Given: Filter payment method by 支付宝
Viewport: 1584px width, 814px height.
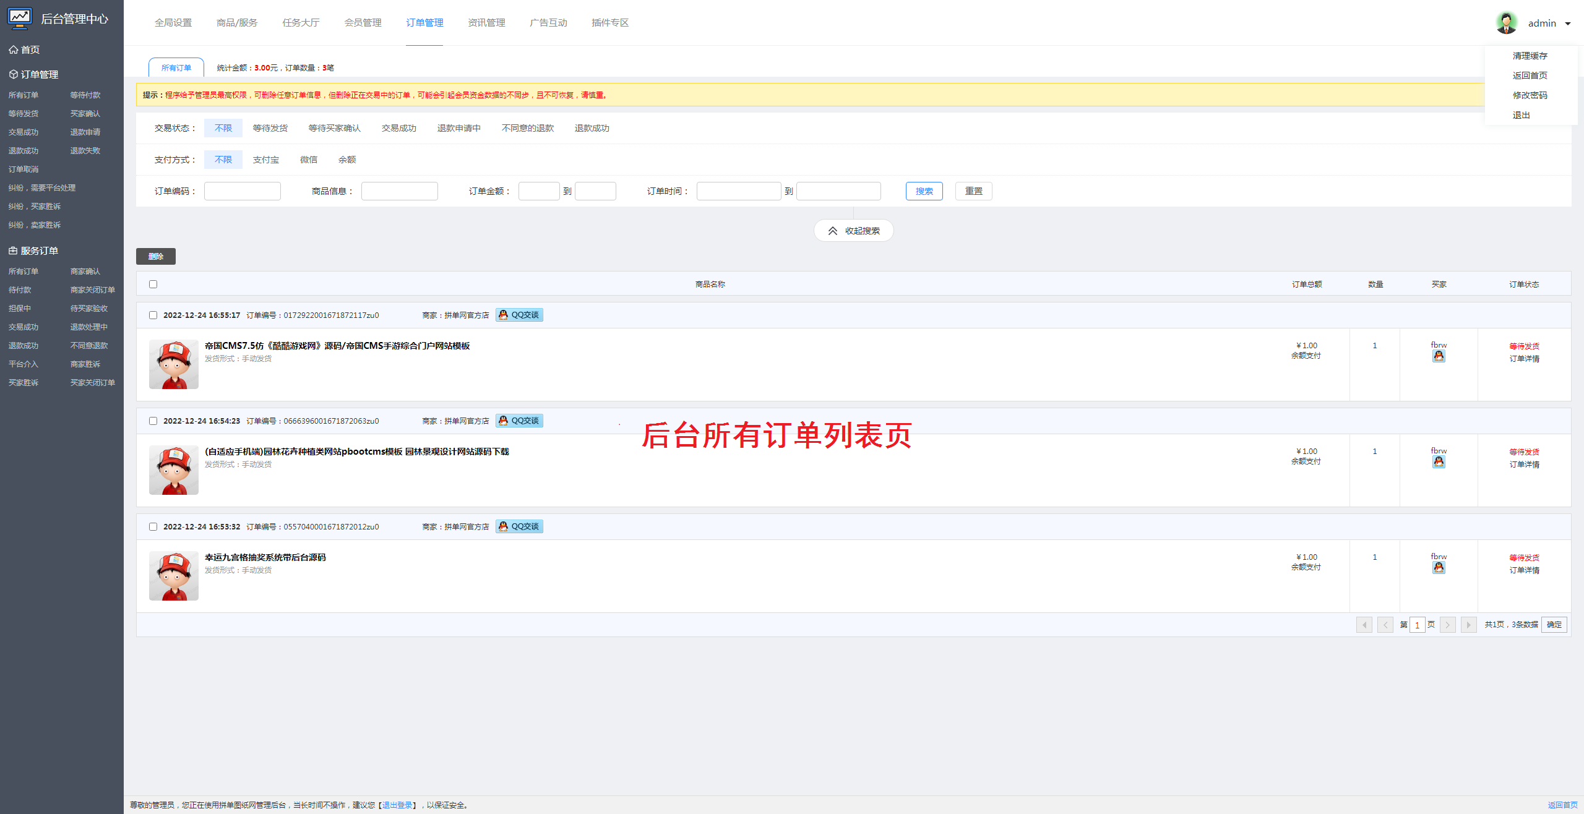Looking at the screenshot, I should point(266,160).
